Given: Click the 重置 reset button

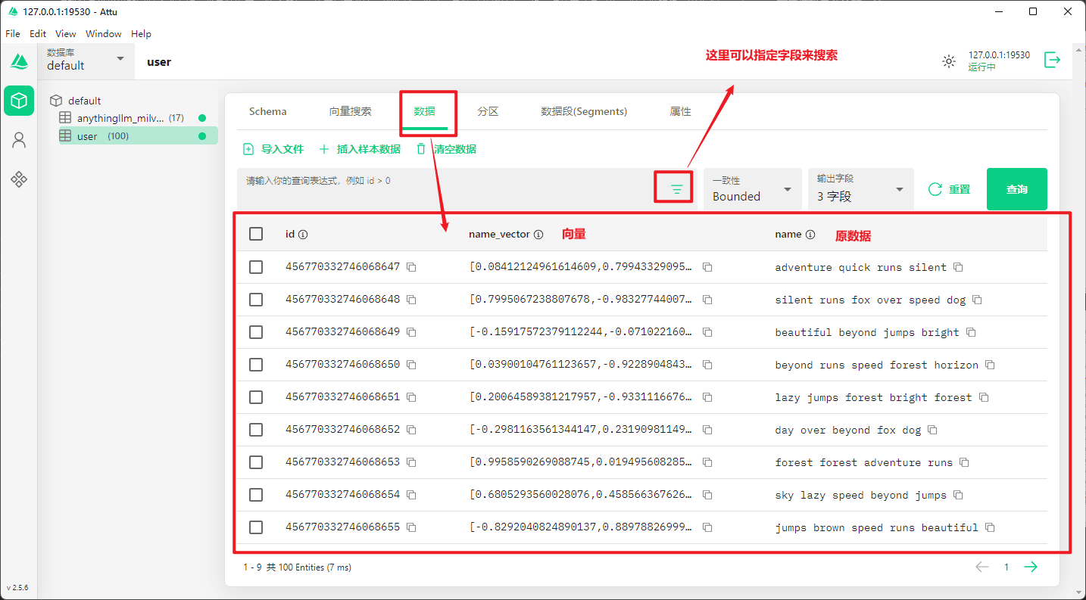Looking at the screenshot, I should (950, 189).
